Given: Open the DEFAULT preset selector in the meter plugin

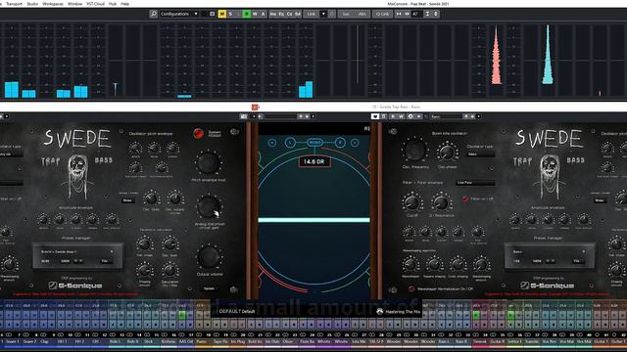Looking at the screenshot, I should click(x=237, y=311).
